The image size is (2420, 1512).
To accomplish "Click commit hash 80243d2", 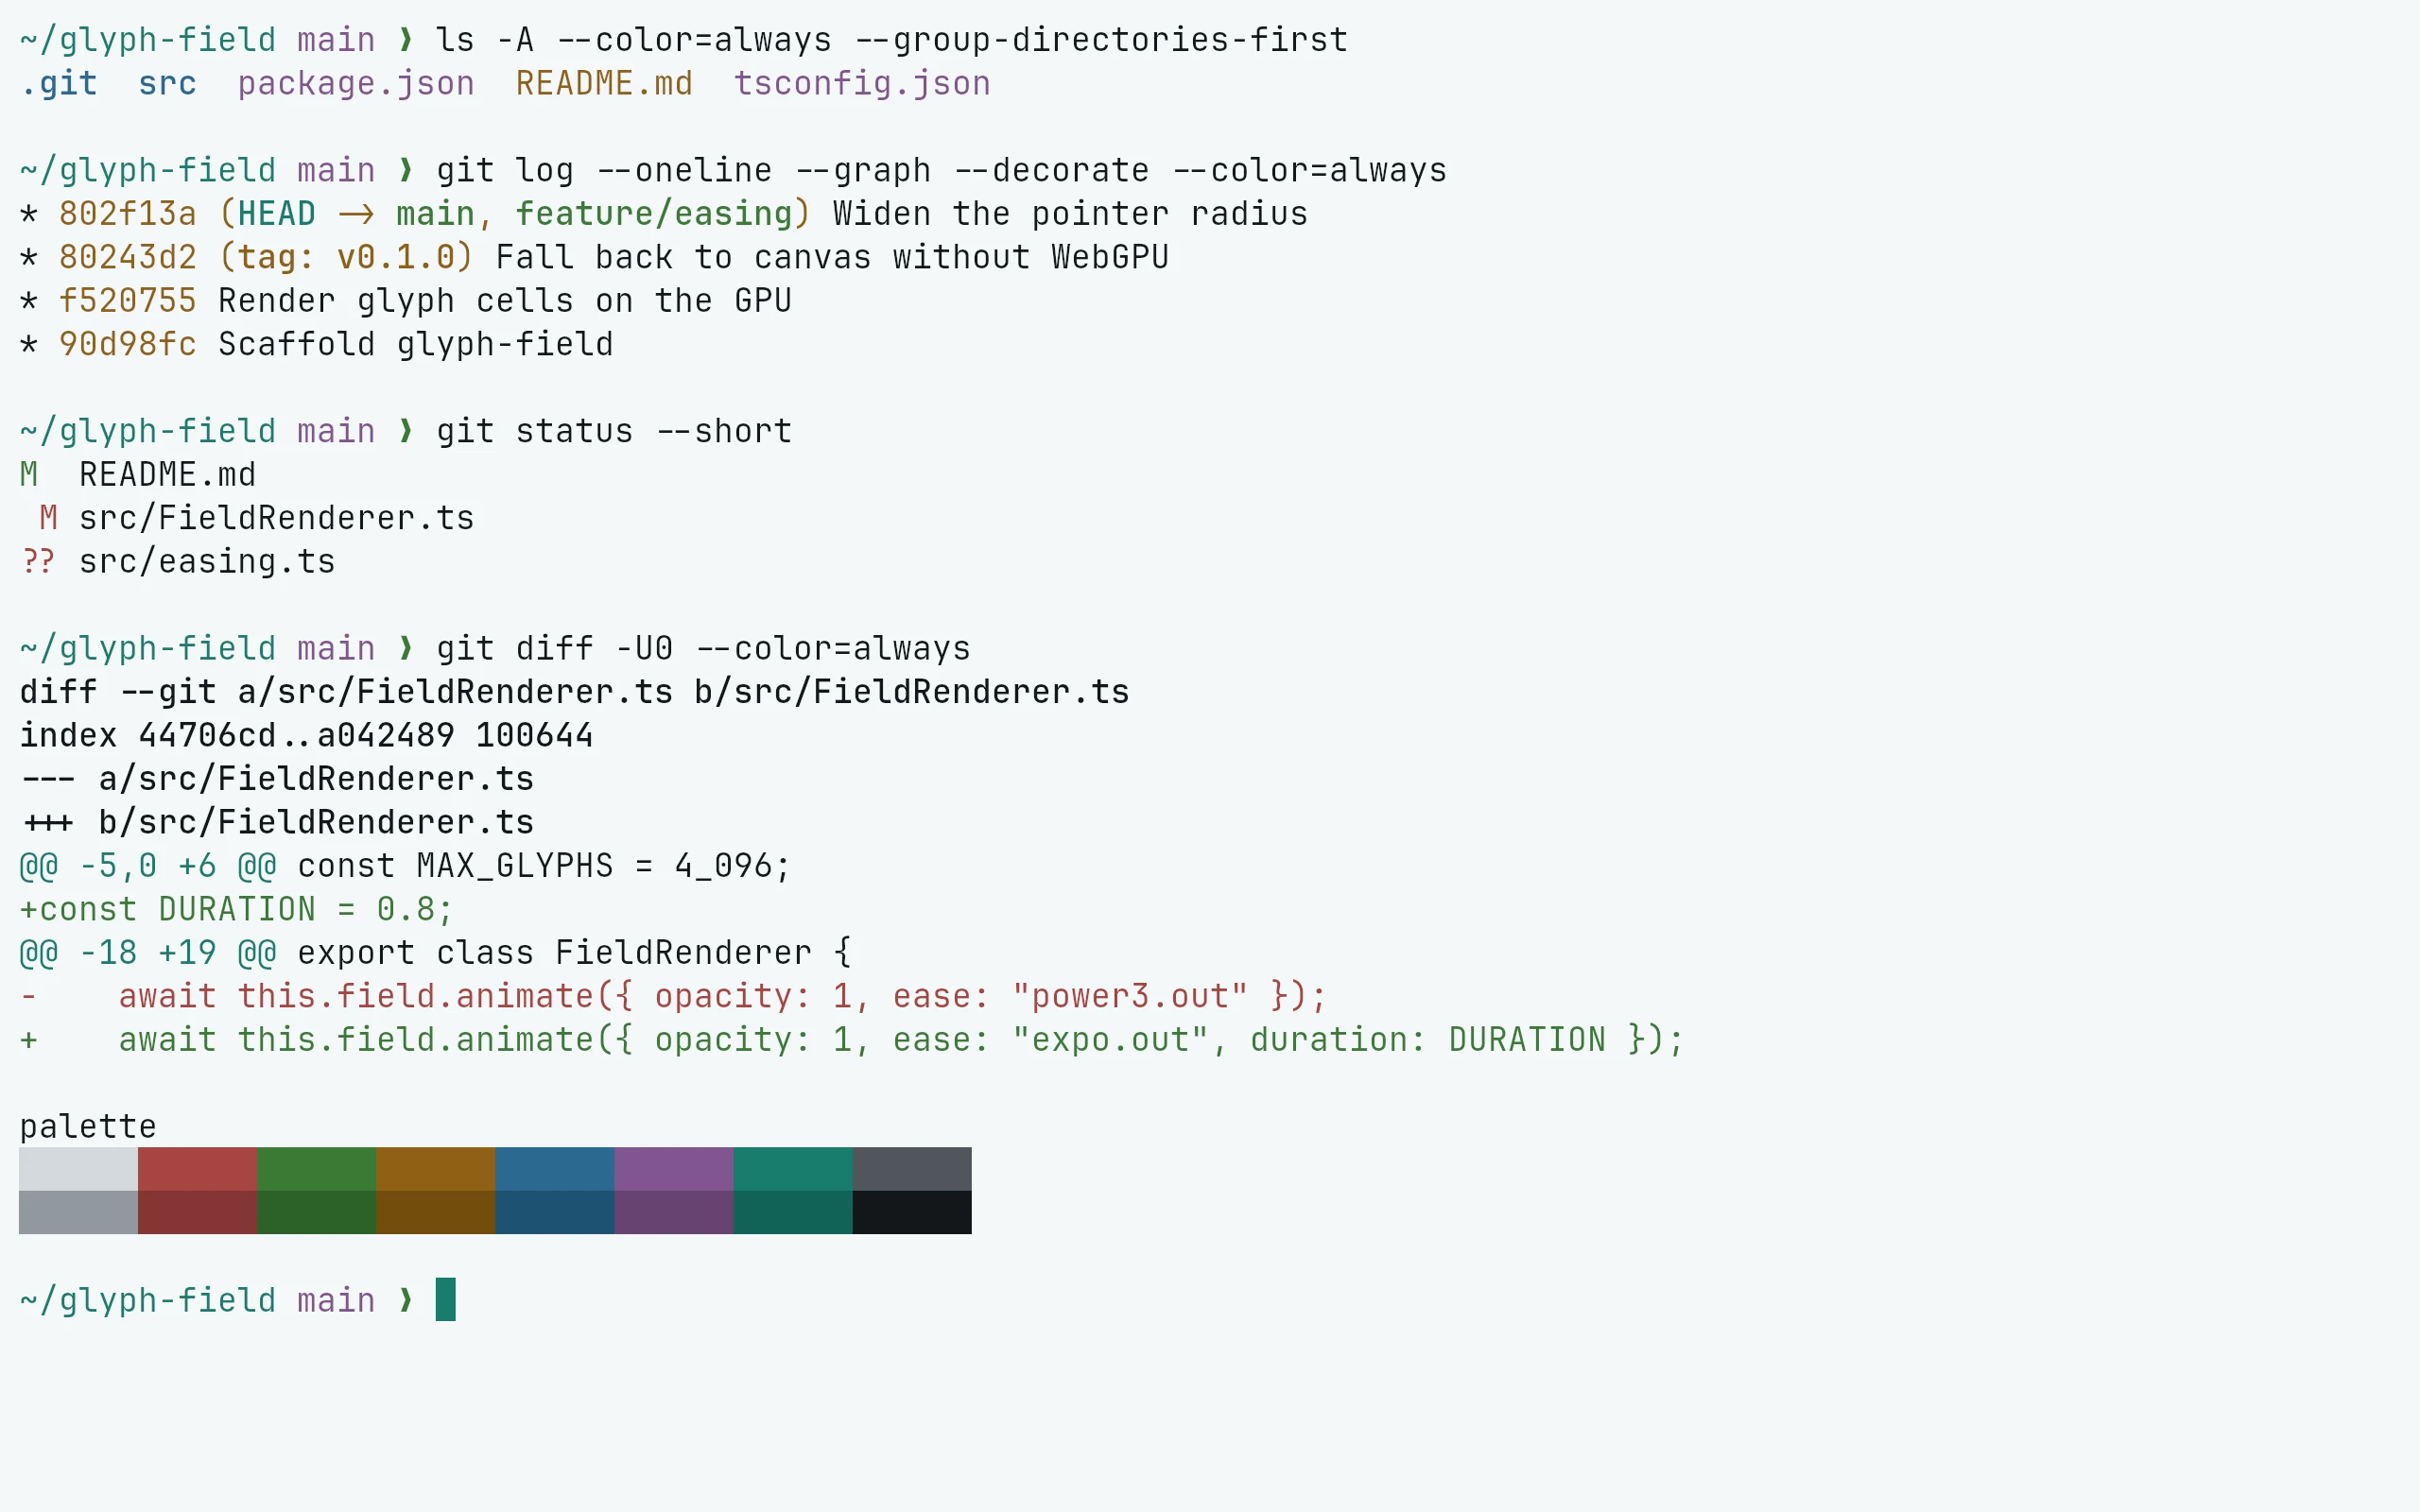I will click(x=128, y=258).
